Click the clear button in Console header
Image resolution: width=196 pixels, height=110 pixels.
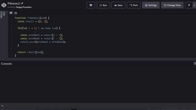[x=195, y=64]
